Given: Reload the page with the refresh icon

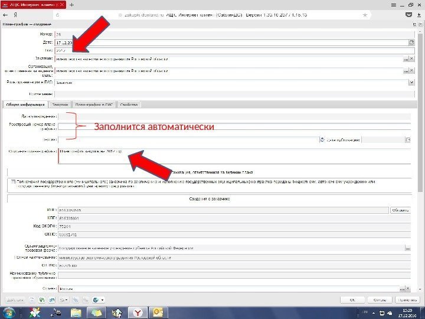Looking at the screenshot, I should (57, 15).
